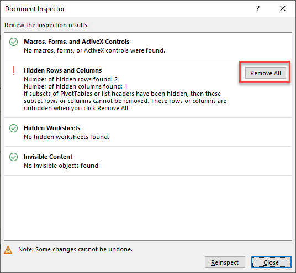Click 'Note: Some changes cannot be undone.'
This screenshot has width=296, height=273.
coord(75,249)
